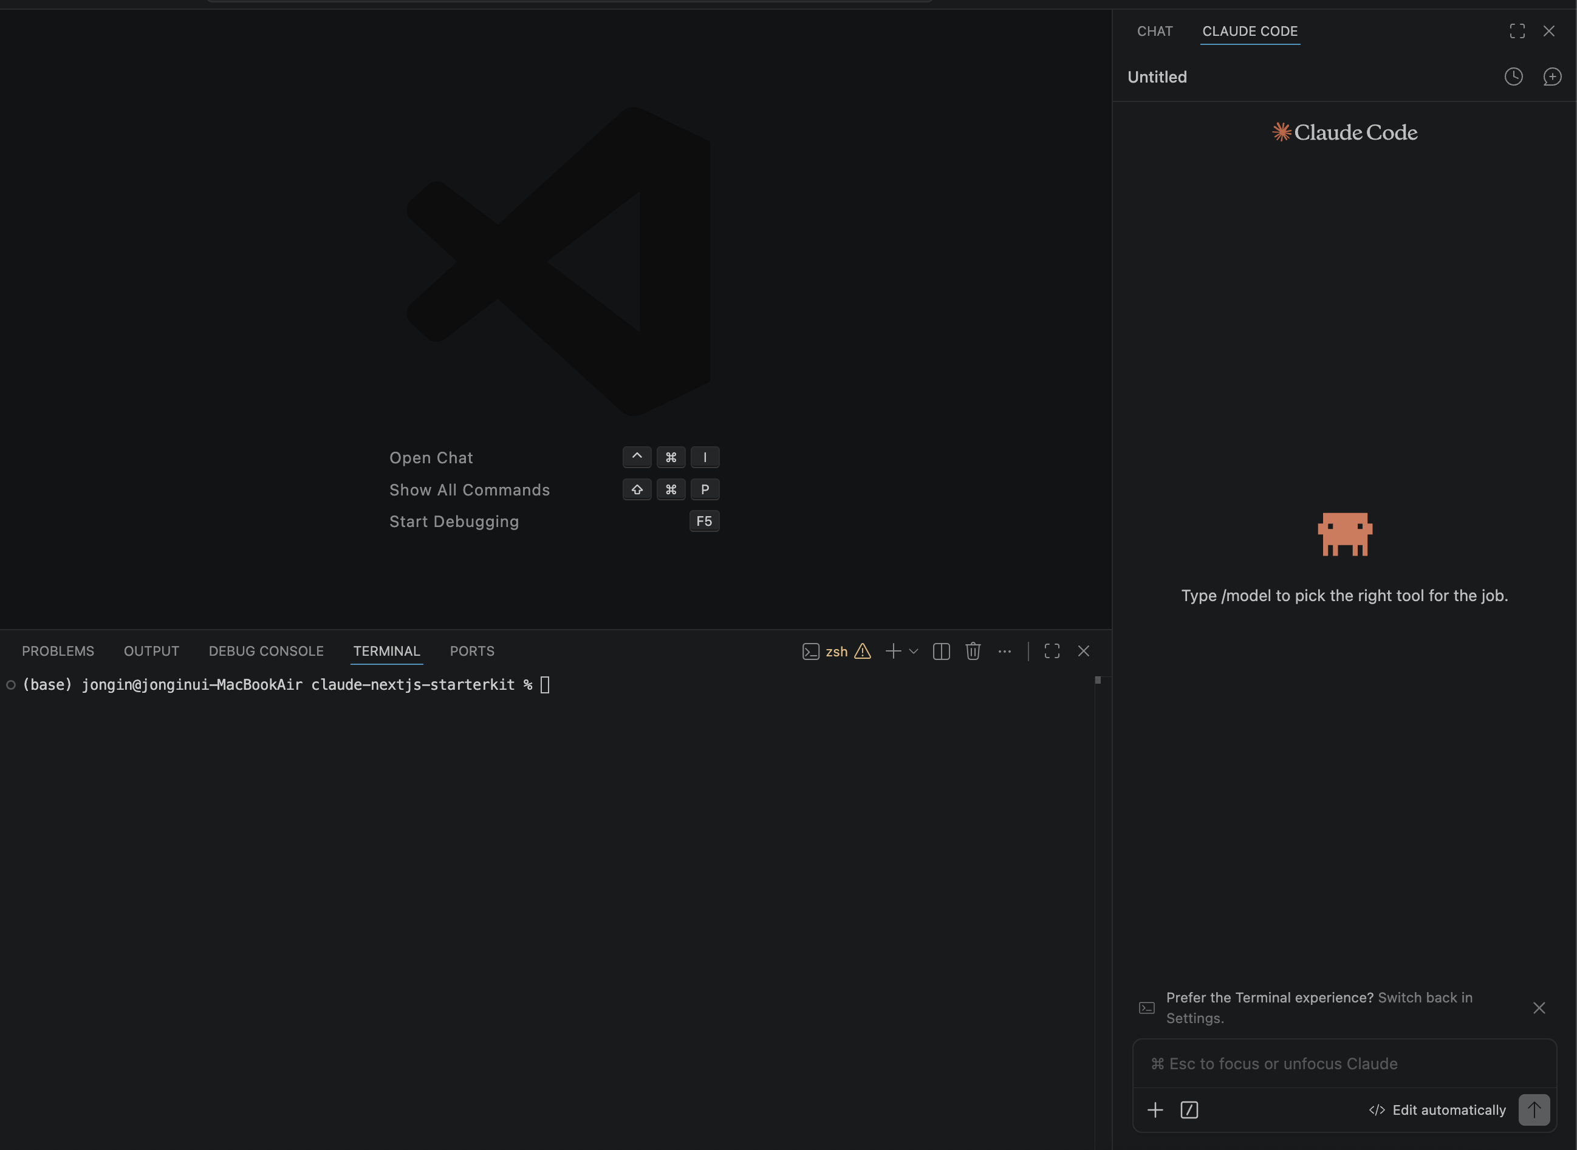Add attachment with plus icon in Claude input
Screen dimensions: 1577x1150
coord(1155,1110)
